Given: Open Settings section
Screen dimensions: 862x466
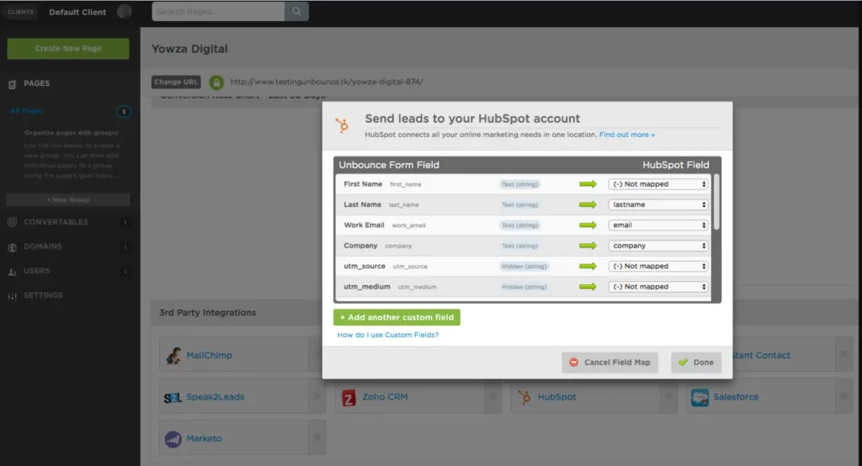Looking at the screenshot, I should (x=43, y=295).
